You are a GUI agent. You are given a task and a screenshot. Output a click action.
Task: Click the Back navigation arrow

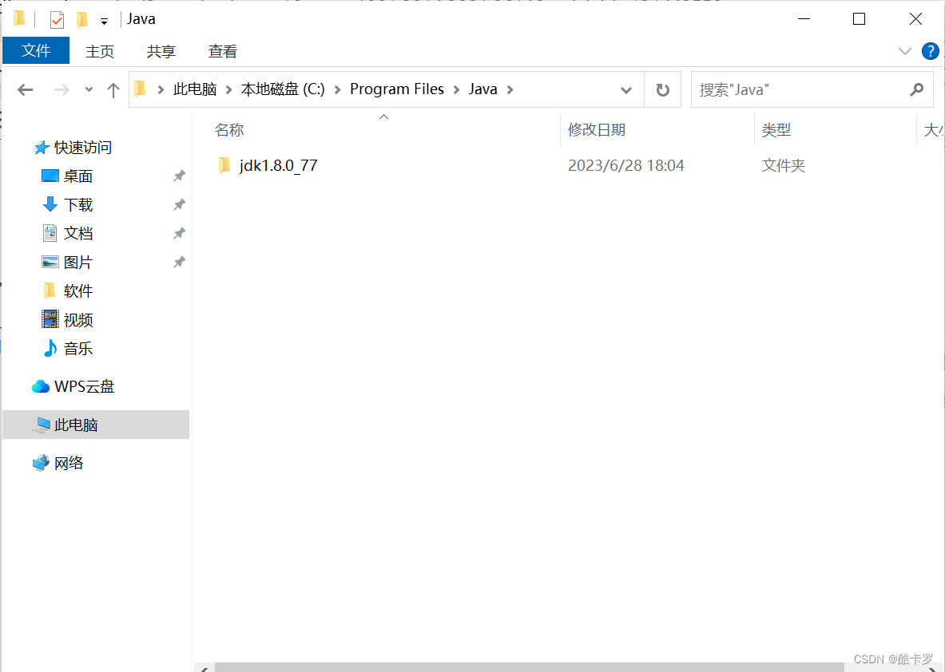[25, 89]
